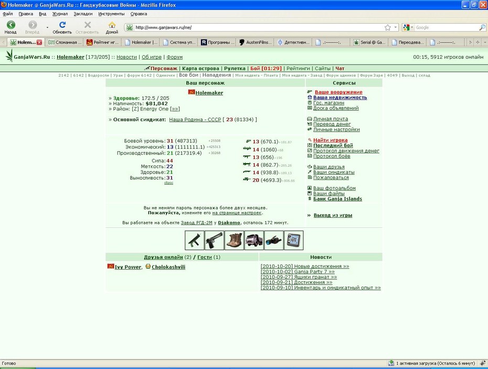
Task: Click the icon beside Ваши друзья
Action: pyautogui.click(x=310, y=166)
